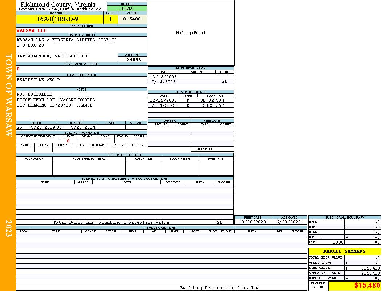
Task: Select legal instrument book page WB 32 704
Action: pyautogui.click(x=212, y=100)
